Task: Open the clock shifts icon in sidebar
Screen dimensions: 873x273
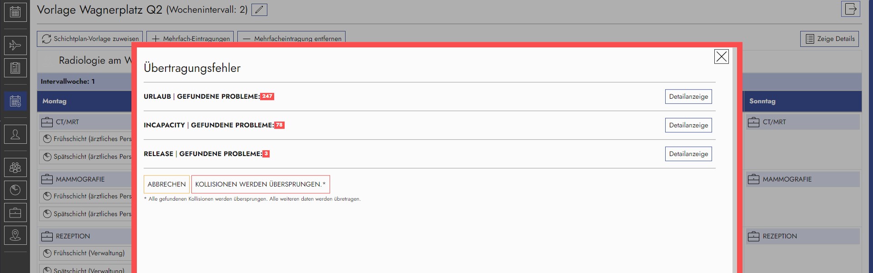Action: point(15,190)
